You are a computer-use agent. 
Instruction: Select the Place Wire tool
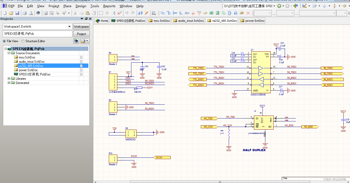point(163,13)
